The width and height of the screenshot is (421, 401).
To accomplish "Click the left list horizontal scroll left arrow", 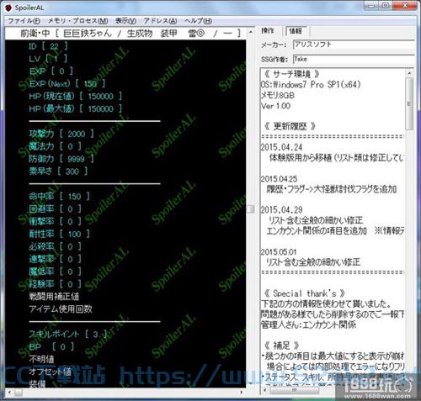I will click(9, 393).
